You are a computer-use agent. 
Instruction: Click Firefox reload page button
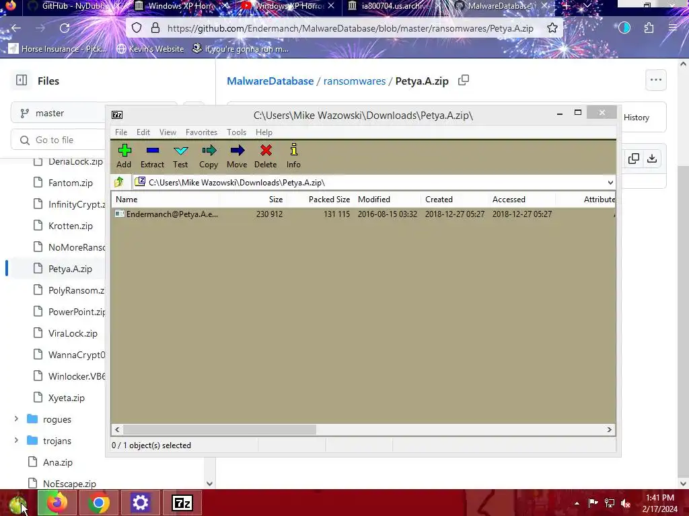(x=65, y=28)
